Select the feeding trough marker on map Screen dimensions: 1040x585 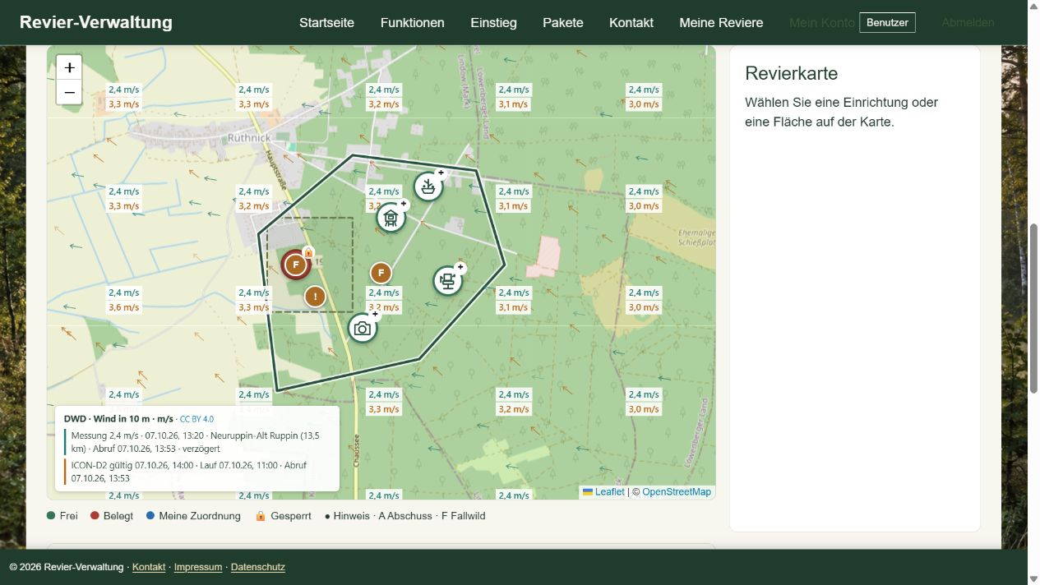tap(428, 187)
